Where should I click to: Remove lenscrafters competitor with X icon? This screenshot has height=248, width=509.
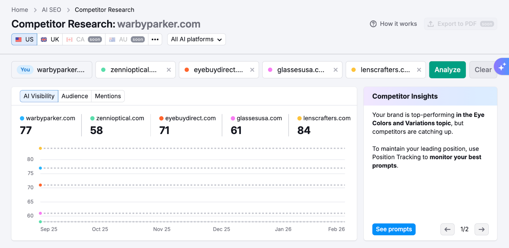point(419,70)
